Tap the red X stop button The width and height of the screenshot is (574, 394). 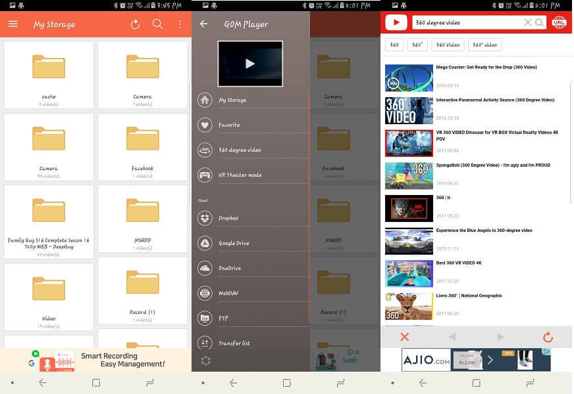pos(405,337)
